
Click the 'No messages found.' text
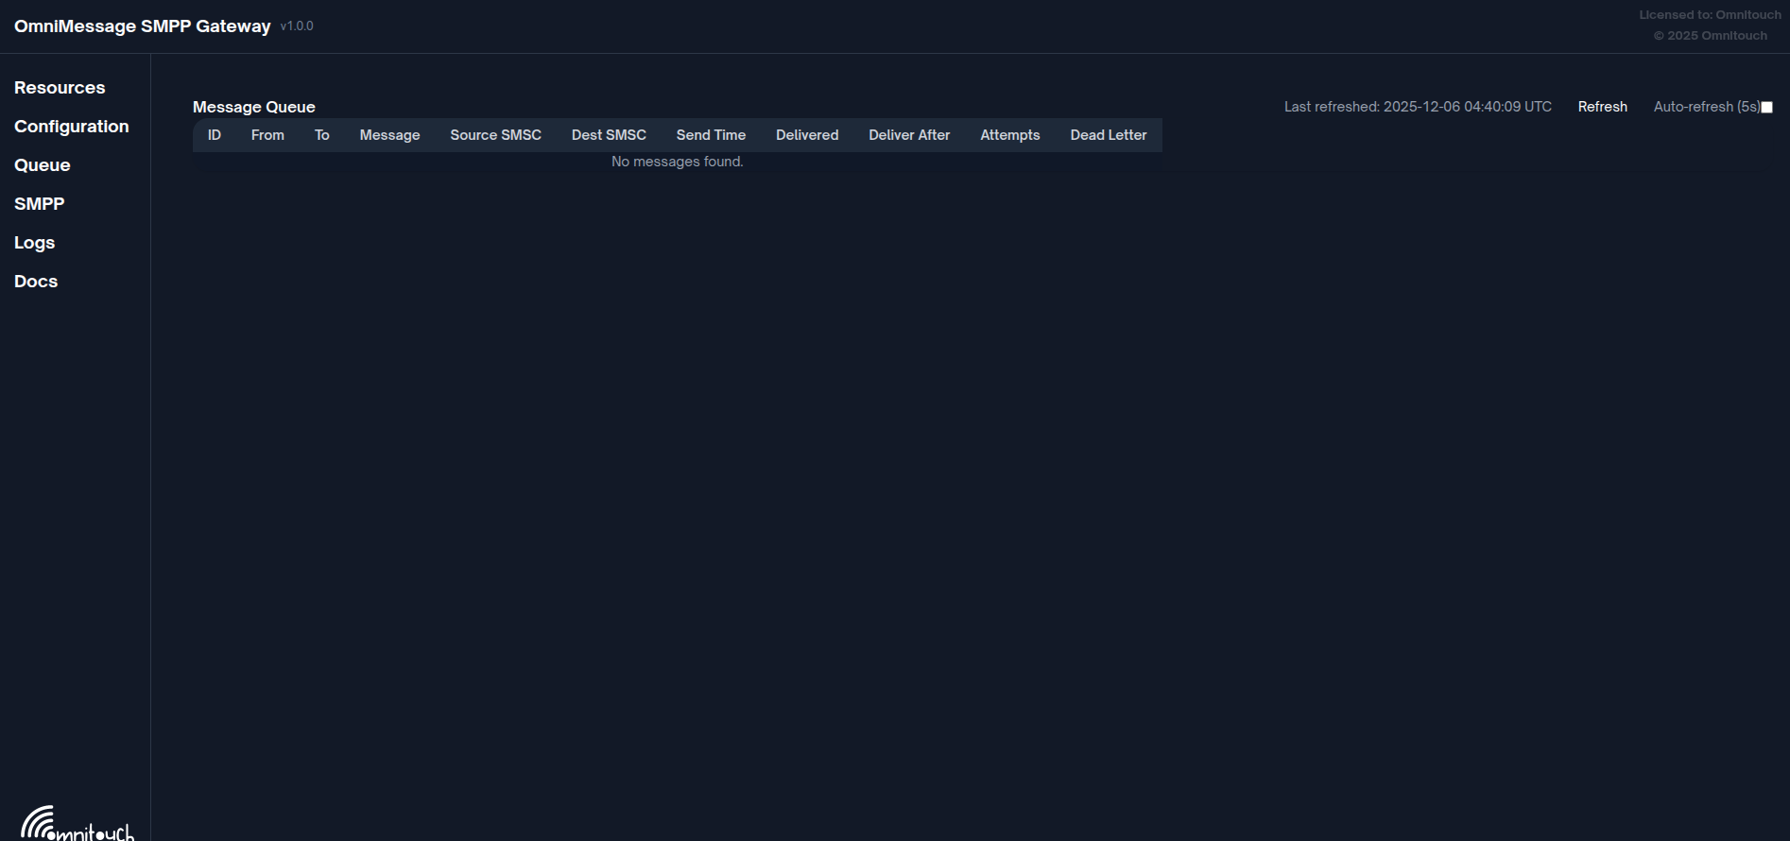tap(678, 162)
